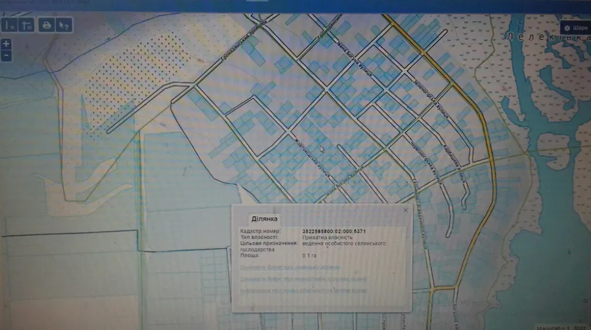Open the third link about property rights information

303,290
